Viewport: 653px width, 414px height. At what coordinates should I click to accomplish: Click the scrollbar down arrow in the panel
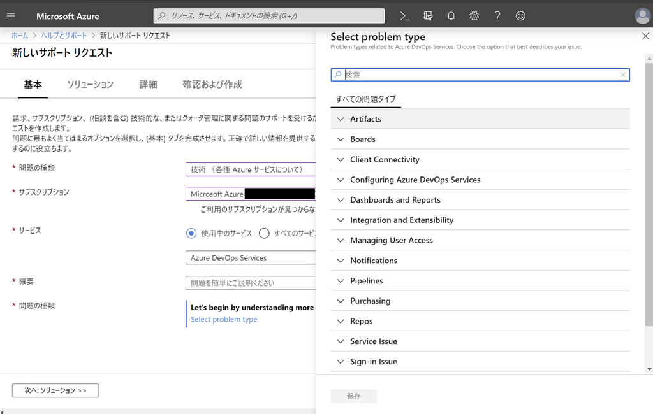[x=649, y=369]
